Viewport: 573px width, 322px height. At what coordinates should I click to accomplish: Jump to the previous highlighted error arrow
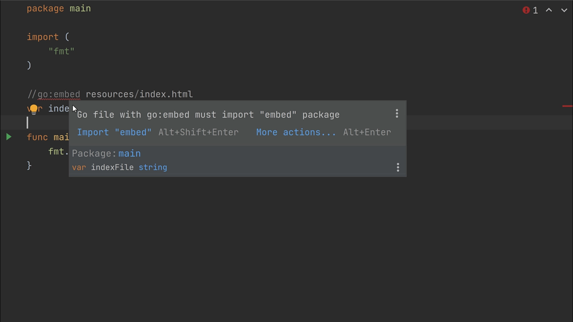point(549,10)
